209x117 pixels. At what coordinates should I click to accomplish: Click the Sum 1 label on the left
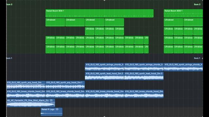(x=9, y=58)
